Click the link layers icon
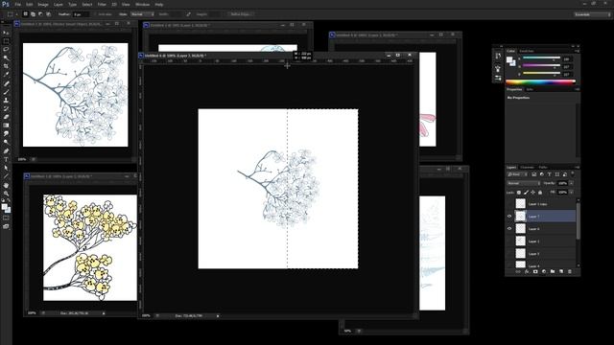This screenshot has width=614, height=345. pos(518,271)
